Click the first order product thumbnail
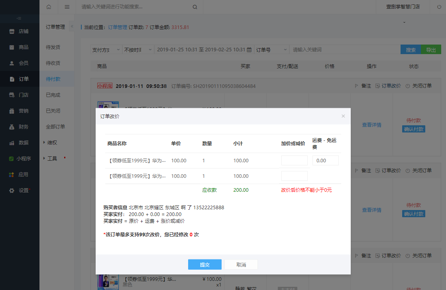 coord(108,104)
